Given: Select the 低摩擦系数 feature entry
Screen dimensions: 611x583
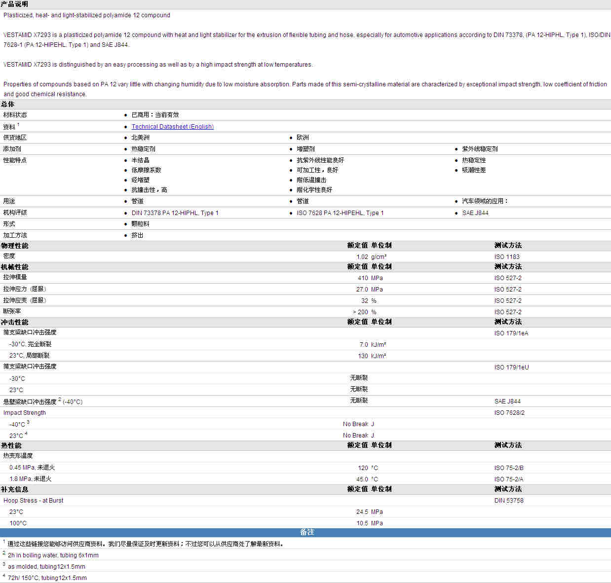Looking at the screenshot, I should (x=146, y=170).
